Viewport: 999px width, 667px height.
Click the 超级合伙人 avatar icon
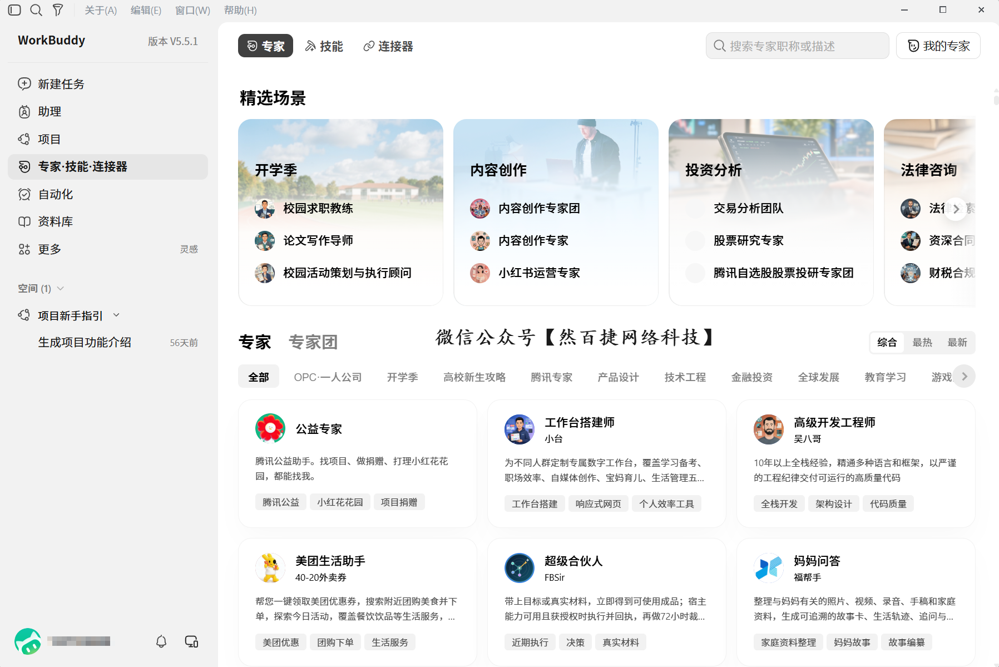(x=520, y=568)
